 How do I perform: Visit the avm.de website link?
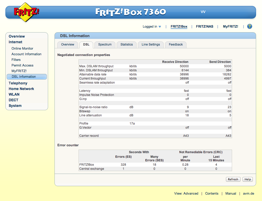[x=248, y=194]
